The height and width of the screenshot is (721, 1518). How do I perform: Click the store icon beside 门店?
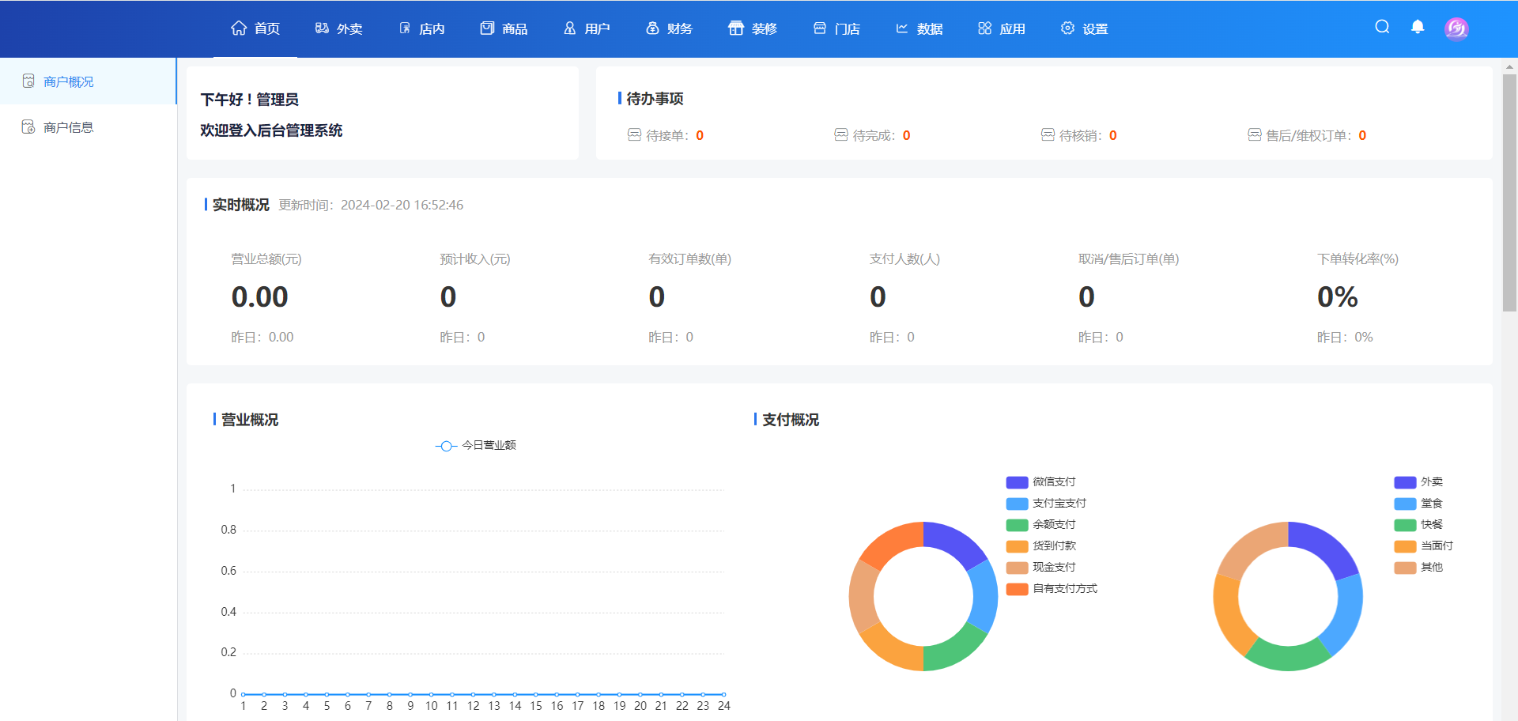pos(820,28)
